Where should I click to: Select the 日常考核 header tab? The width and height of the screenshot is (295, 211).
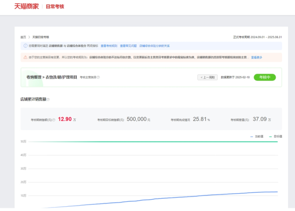pyautogui.click(x=55, y=6)
